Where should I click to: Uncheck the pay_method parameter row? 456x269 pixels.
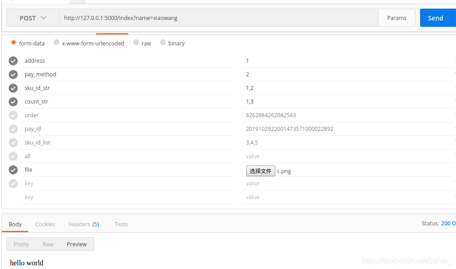(13, 75)
